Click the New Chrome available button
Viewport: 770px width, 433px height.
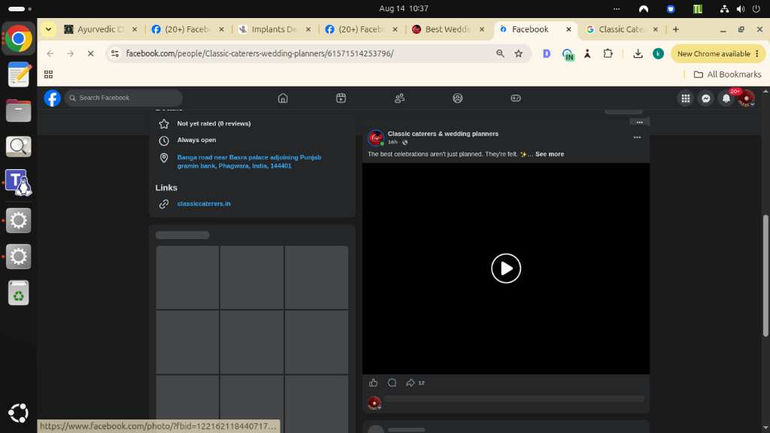coord(718,53)
